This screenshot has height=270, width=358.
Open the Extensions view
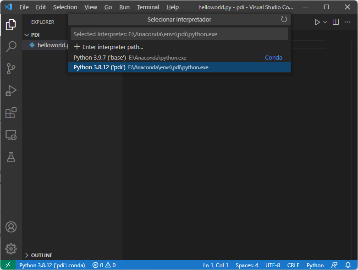click(11, 113)
